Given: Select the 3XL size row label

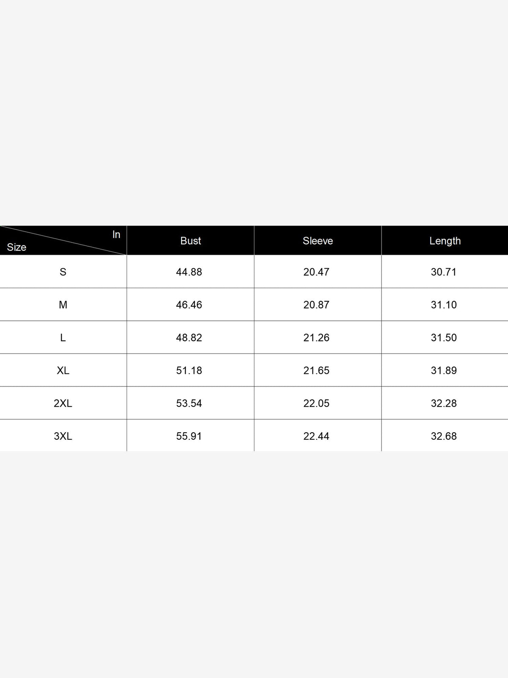Looking at the screenshot, I should [x=63, y=436].
